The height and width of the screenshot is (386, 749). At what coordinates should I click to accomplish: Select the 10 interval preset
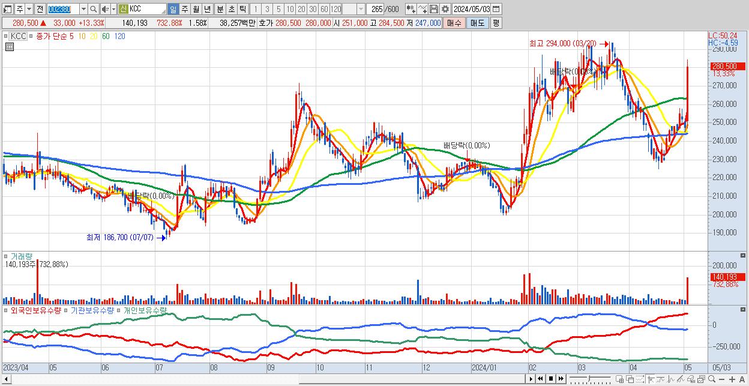290,9
